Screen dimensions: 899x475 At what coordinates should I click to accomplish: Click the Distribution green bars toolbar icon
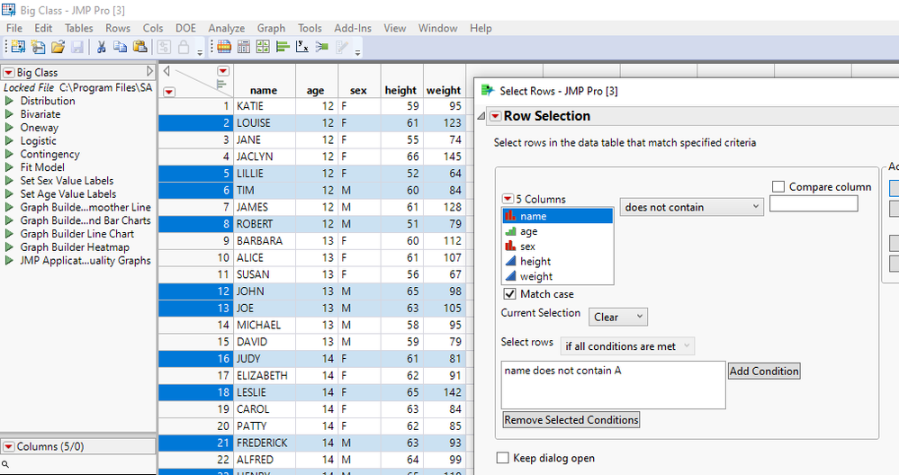282,47
